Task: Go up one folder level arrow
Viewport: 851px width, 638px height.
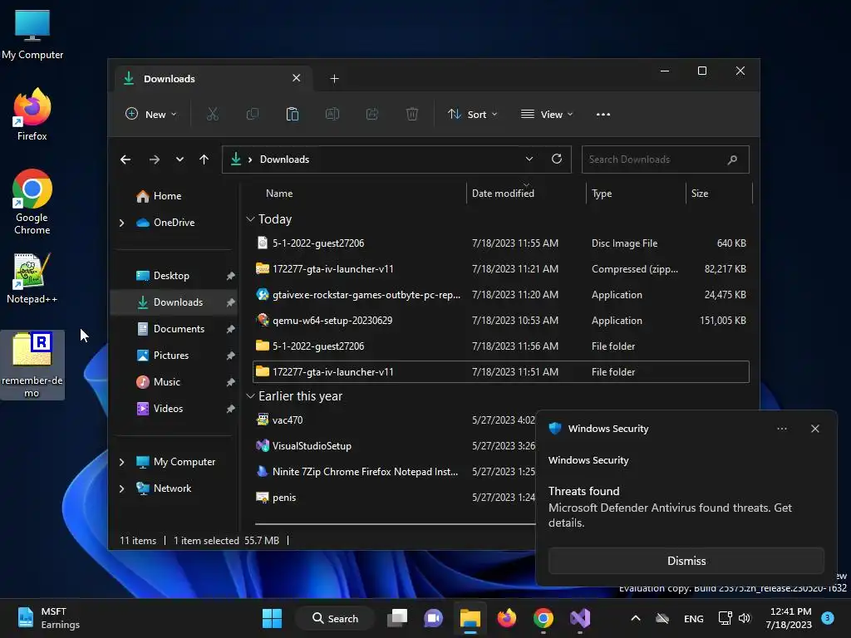Action: [204, 159]
